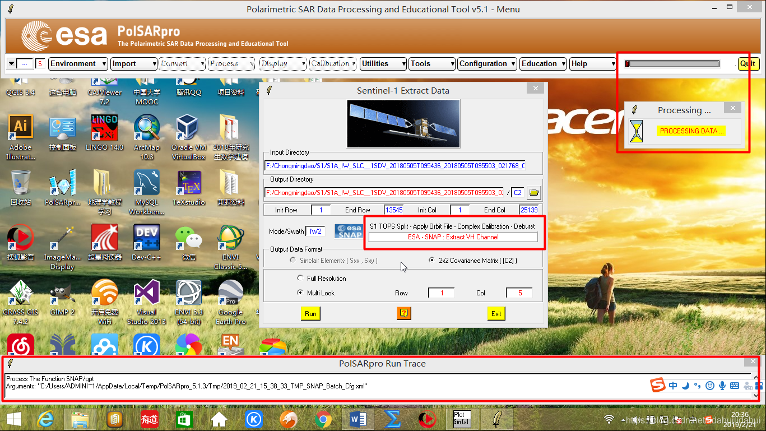This screenshot has width=766, height=431.
Task: Switch to Word from the taskbar
Action: pos(357,419)
